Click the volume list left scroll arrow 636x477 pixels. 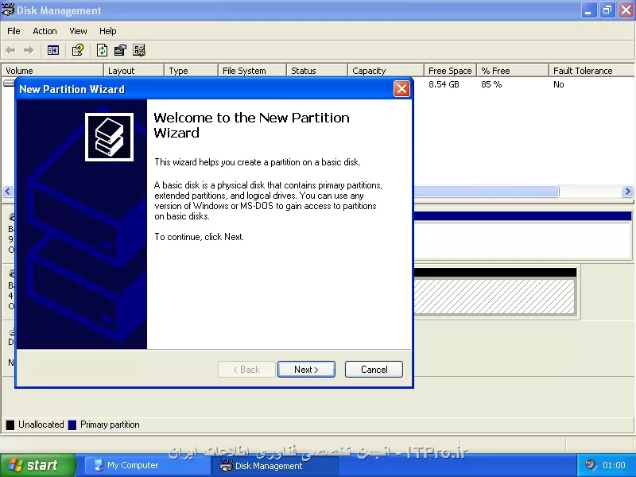(x=8, y=191)
